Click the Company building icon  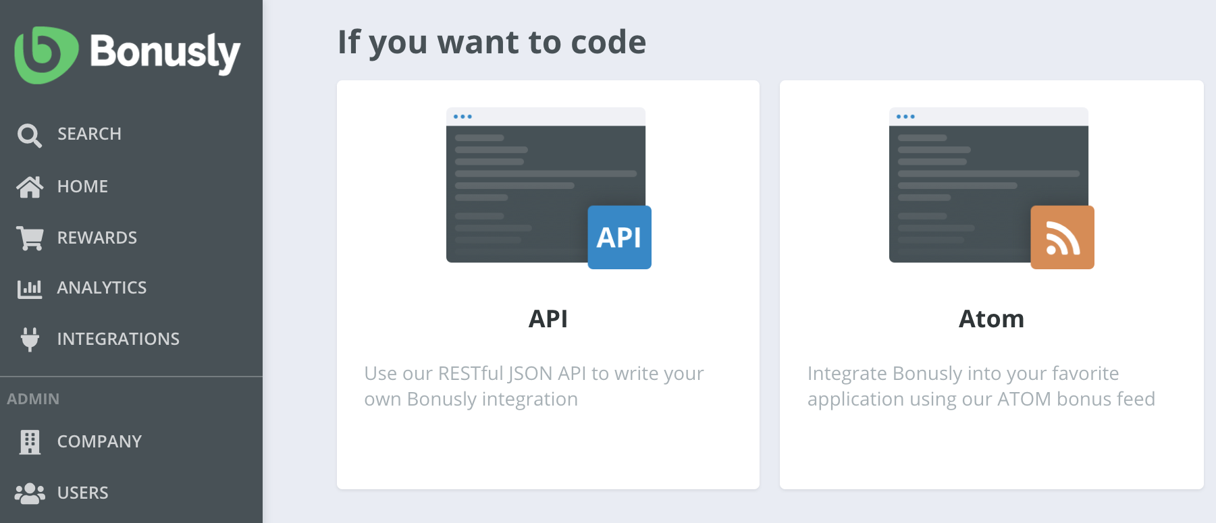click(x=30, y=442)
